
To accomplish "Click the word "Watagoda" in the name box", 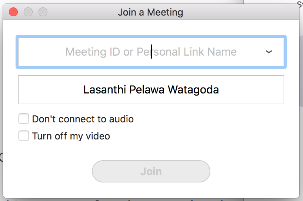I will (x=193, y=90).
